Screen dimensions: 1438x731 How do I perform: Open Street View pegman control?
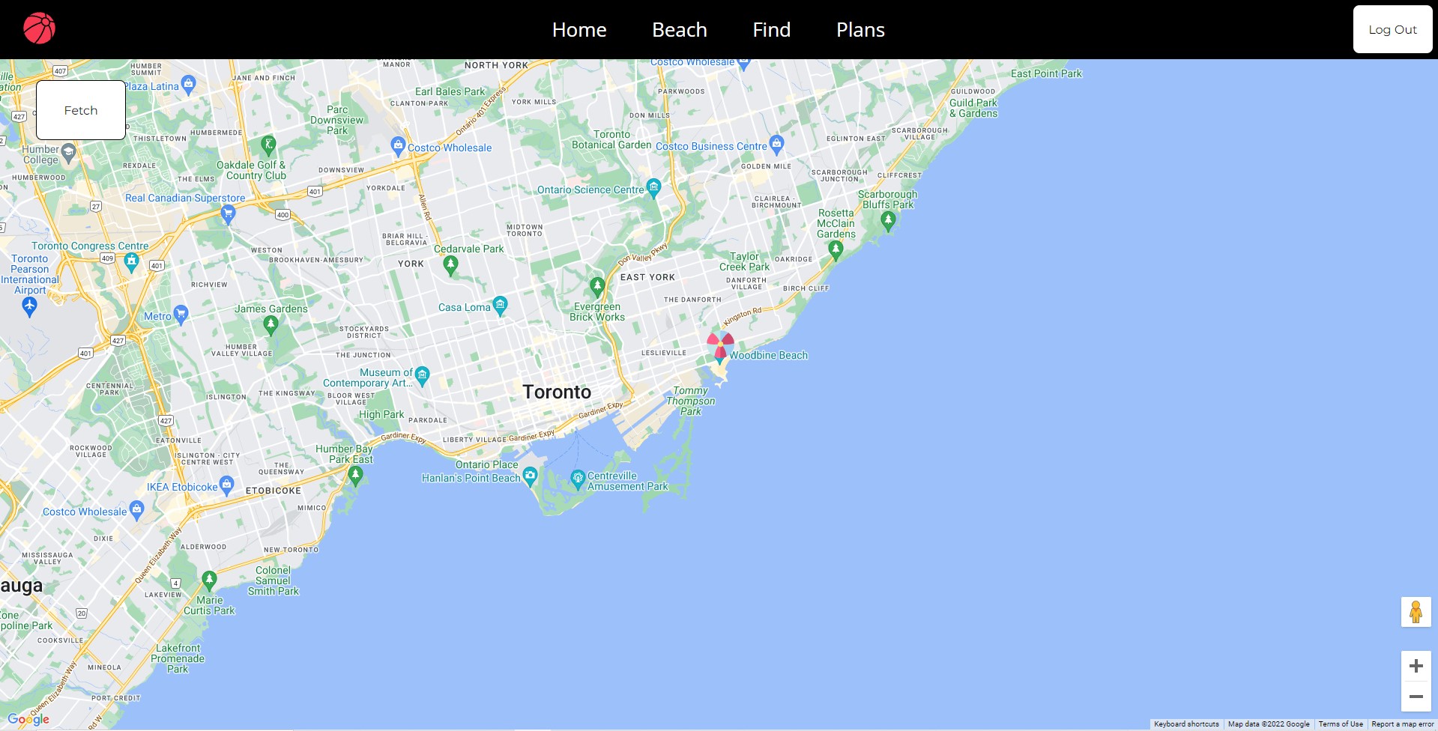(1416, 612)
